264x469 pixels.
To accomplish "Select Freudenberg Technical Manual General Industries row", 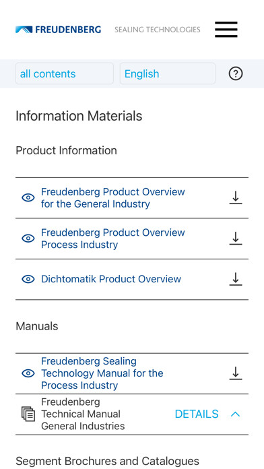I will pos(132,414).
